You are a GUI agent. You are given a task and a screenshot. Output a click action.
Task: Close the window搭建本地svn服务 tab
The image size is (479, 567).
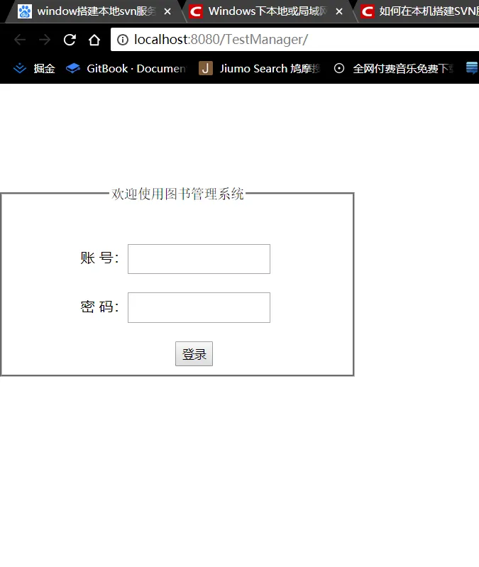tap(167, 11)
